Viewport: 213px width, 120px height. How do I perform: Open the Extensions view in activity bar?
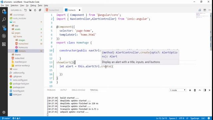point(4,44)
